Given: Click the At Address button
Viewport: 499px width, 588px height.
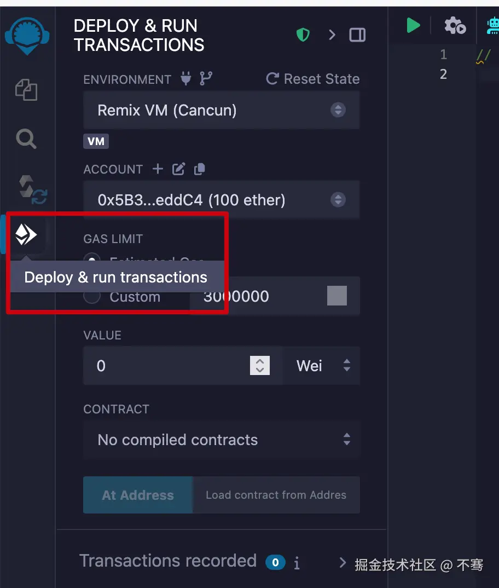Looking at the screenshot, I should point(138,495).
